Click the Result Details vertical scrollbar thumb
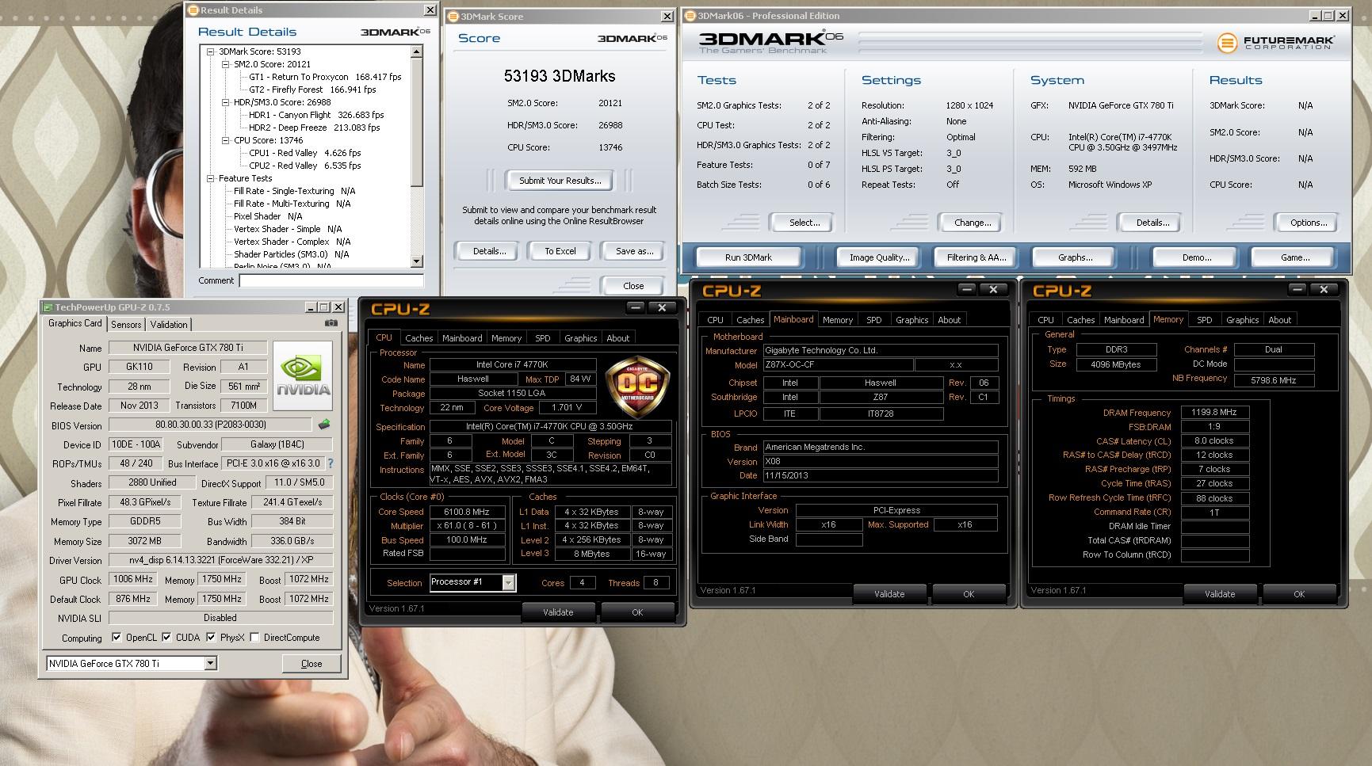 417,123
